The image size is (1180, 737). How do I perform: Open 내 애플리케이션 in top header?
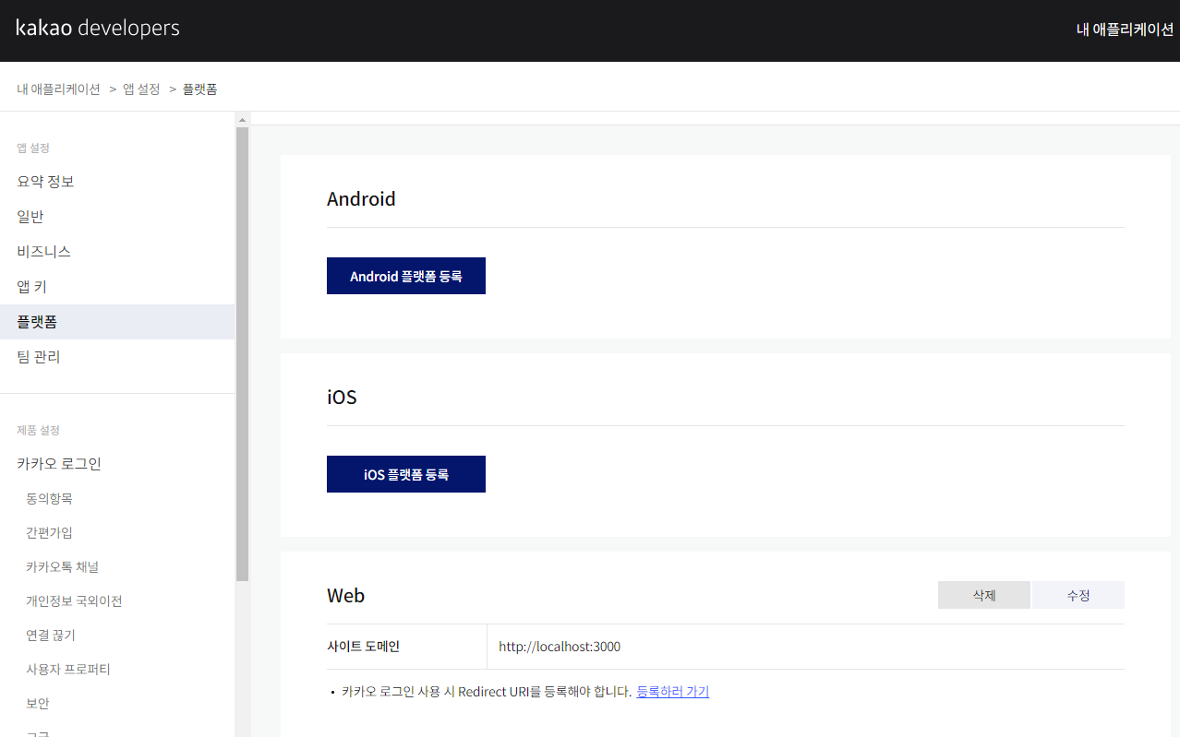point(1125,30)
